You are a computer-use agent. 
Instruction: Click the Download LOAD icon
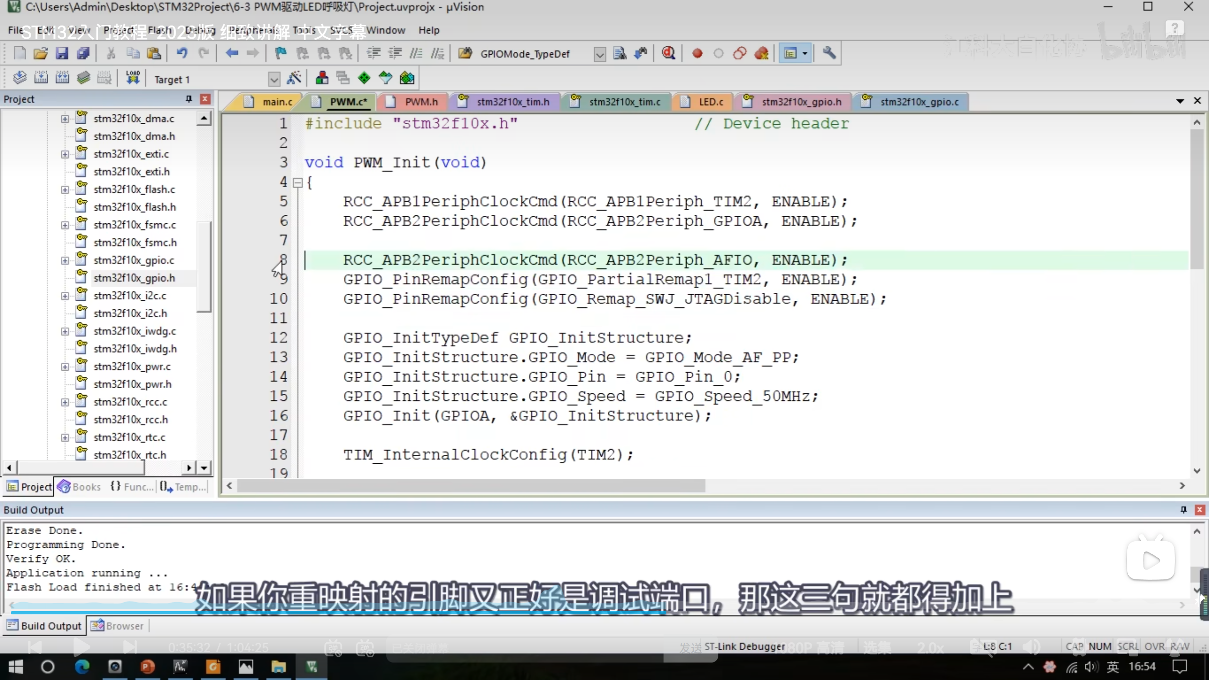tap(133, 77)
